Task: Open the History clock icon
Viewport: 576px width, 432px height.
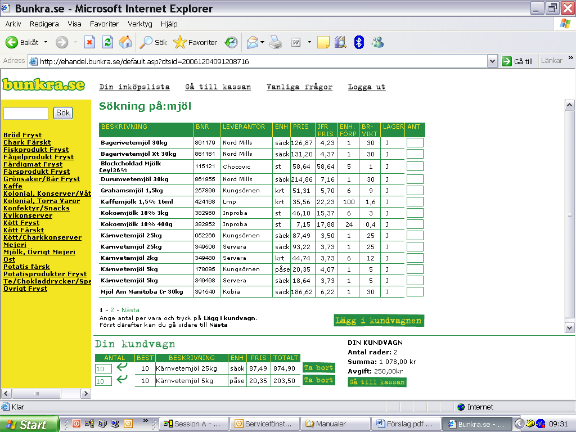Action: 231,42
